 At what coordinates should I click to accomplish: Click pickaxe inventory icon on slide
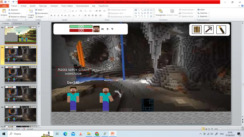coord(209,30)
